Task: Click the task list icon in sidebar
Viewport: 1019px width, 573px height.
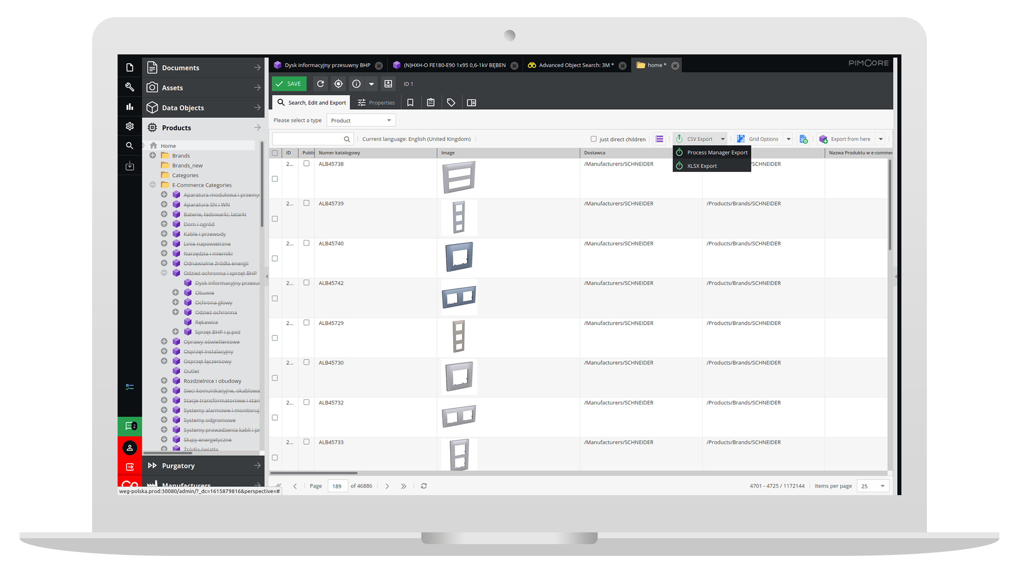Action: pyautogui.click(x=129, y=387)
